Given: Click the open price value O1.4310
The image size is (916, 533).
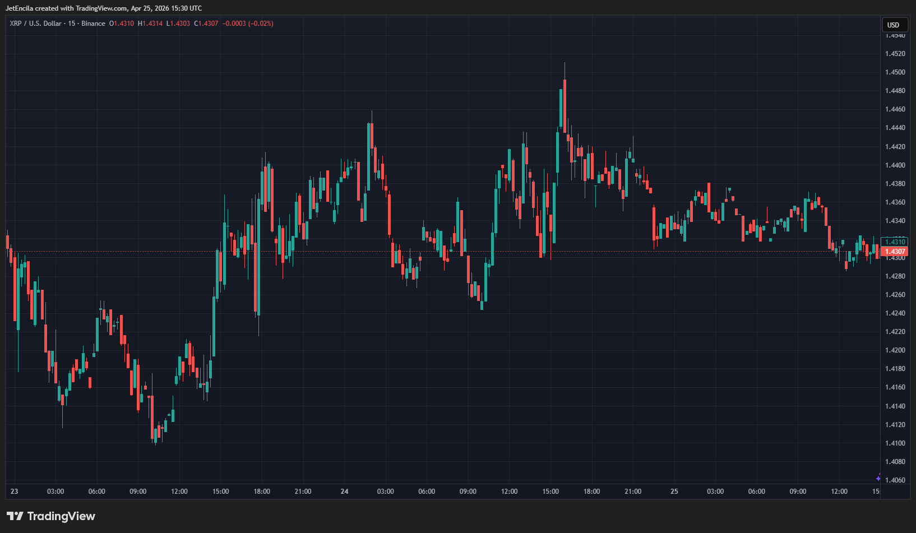Looking at the screenshot, I should pos(122,24).
